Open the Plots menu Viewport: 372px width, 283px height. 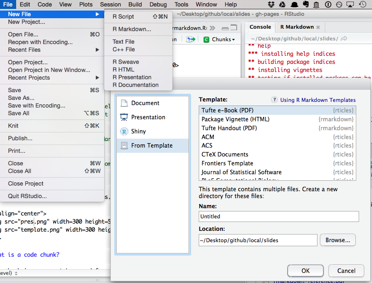[86, 4]
